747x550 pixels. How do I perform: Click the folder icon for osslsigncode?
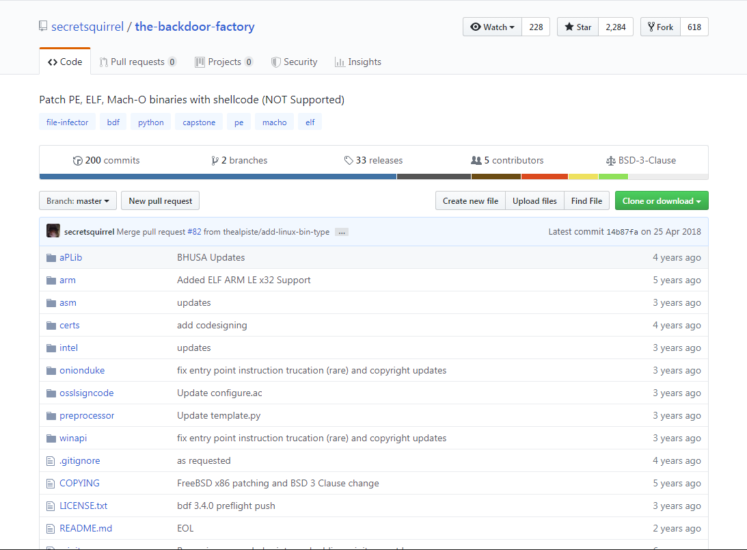(x=51, y=393)
